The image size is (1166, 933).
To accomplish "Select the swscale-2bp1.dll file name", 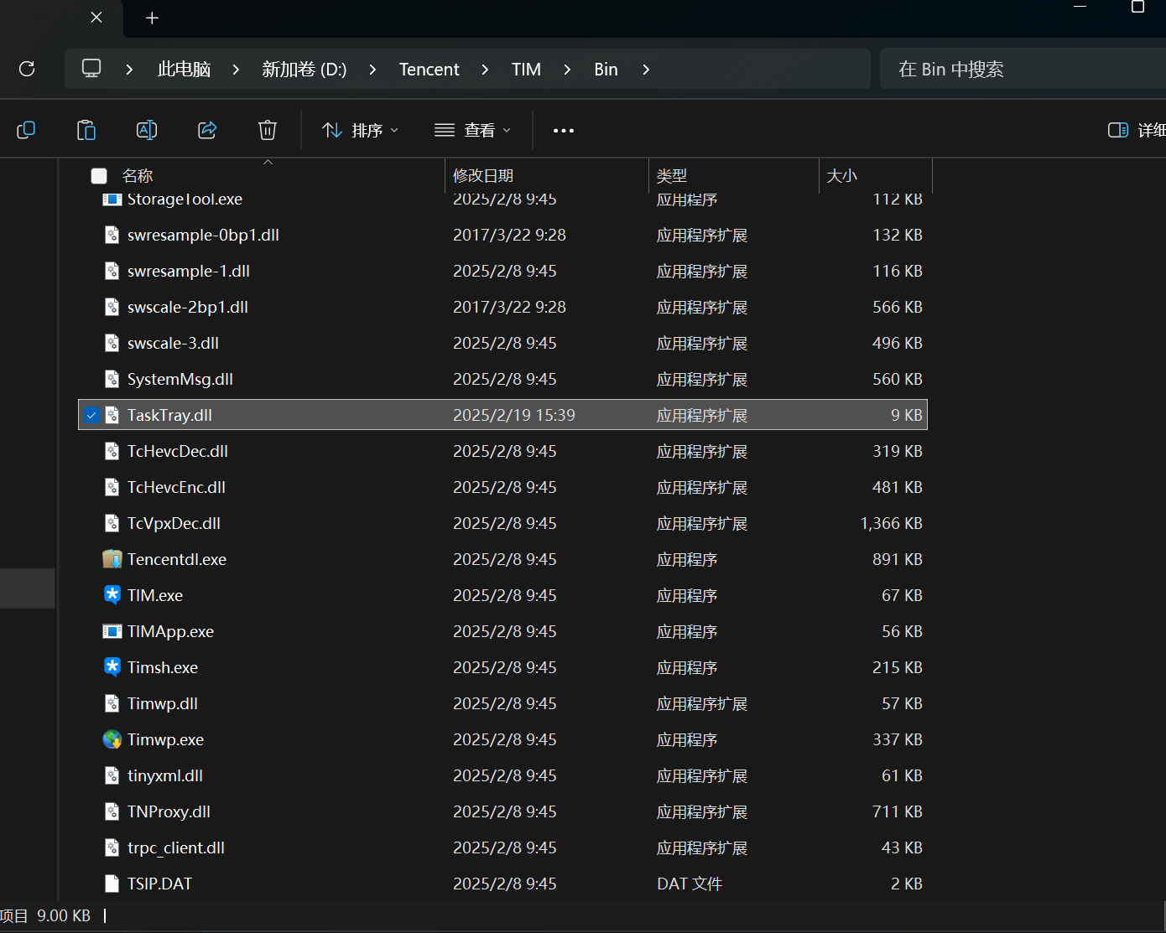I will pos(188,308).
